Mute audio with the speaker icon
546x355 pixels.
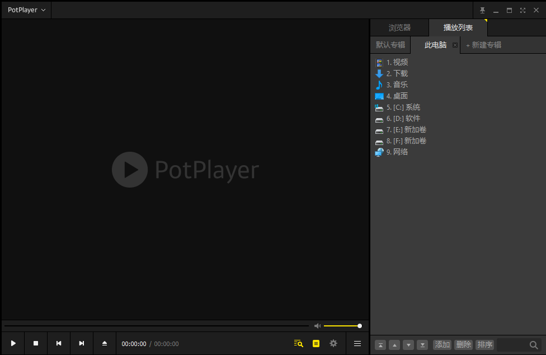coord(317,326)
